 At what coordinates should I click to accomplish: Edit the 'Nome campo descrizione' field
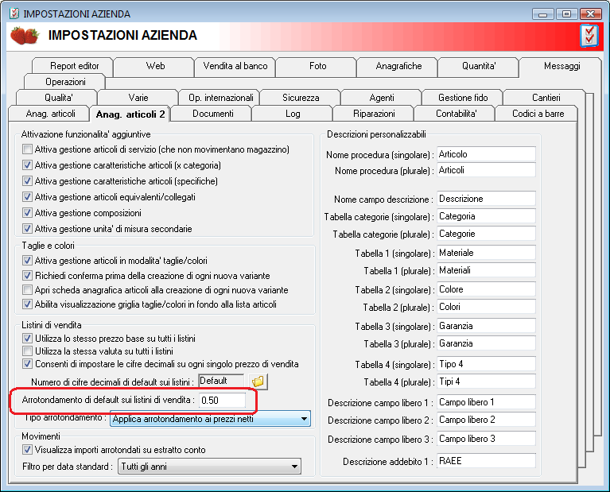coord(486,199)
